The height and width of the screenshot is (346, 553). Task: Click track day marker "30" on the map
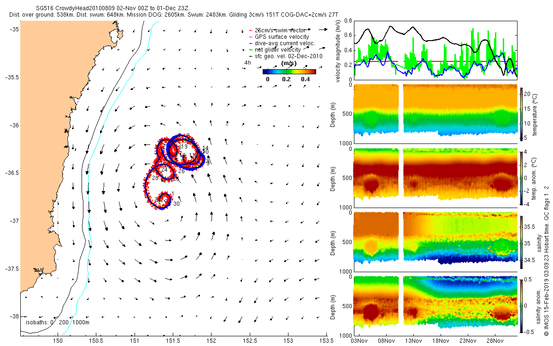coord(176,203)
